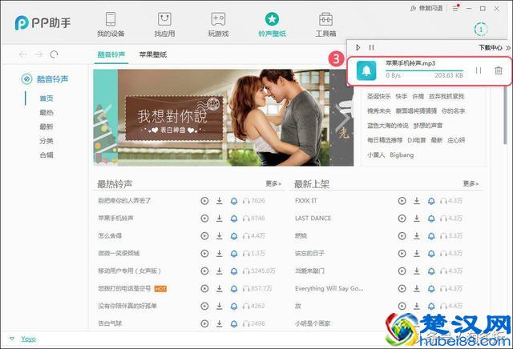Open the main hamburger menu in title bar
Image resolution: width=513 pixels, height=349 pixels.
[x=455, y=8]
